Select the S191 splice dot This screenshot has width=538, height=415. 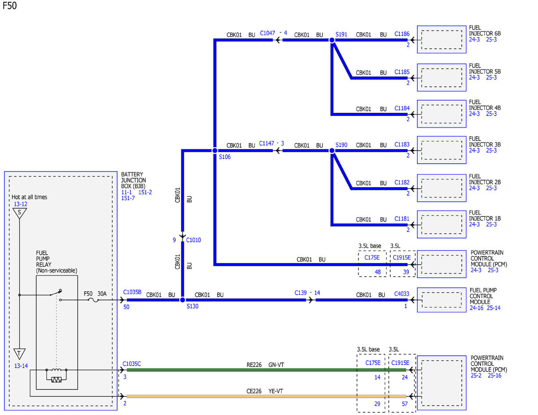332,40
